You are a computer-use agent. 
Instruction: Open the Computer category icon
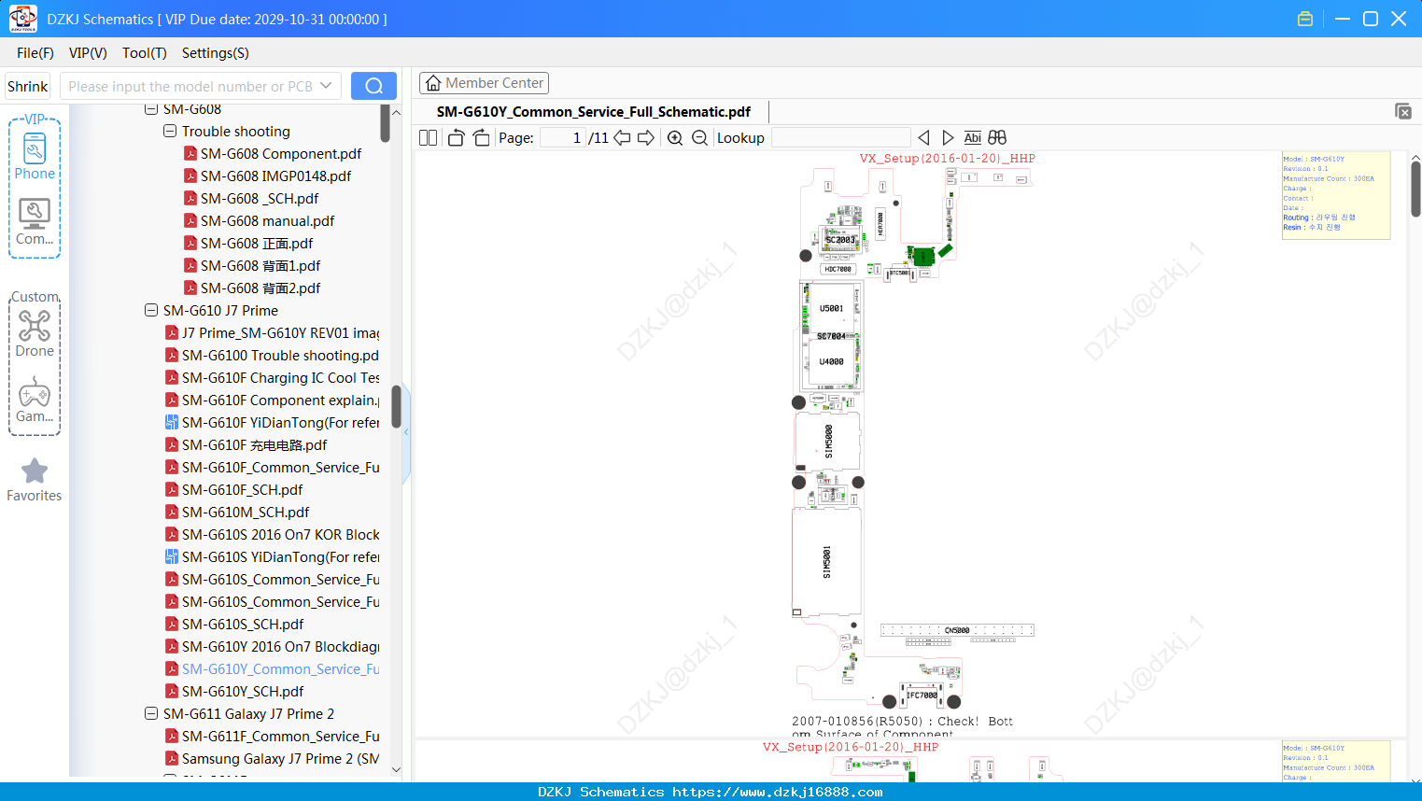pyautogui.click(x=35, y=222)
